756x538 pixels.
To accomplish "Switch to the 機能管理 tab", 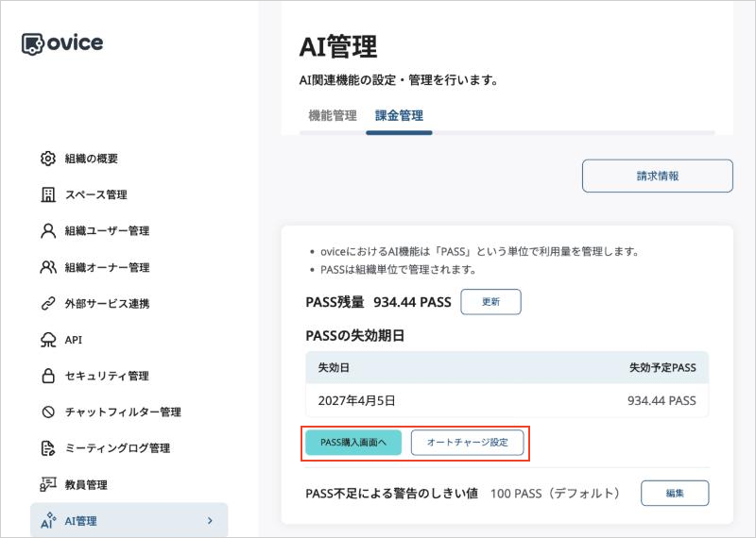I will (x=333, y=115).
